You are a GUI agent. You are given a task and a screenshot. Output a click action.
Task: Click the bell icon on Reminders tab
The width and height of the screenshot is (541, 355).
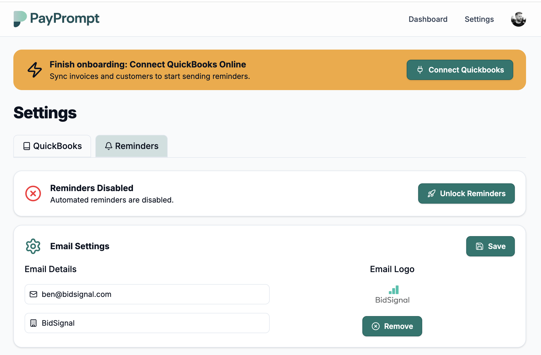pyautogui.click(x=108, y=146)
